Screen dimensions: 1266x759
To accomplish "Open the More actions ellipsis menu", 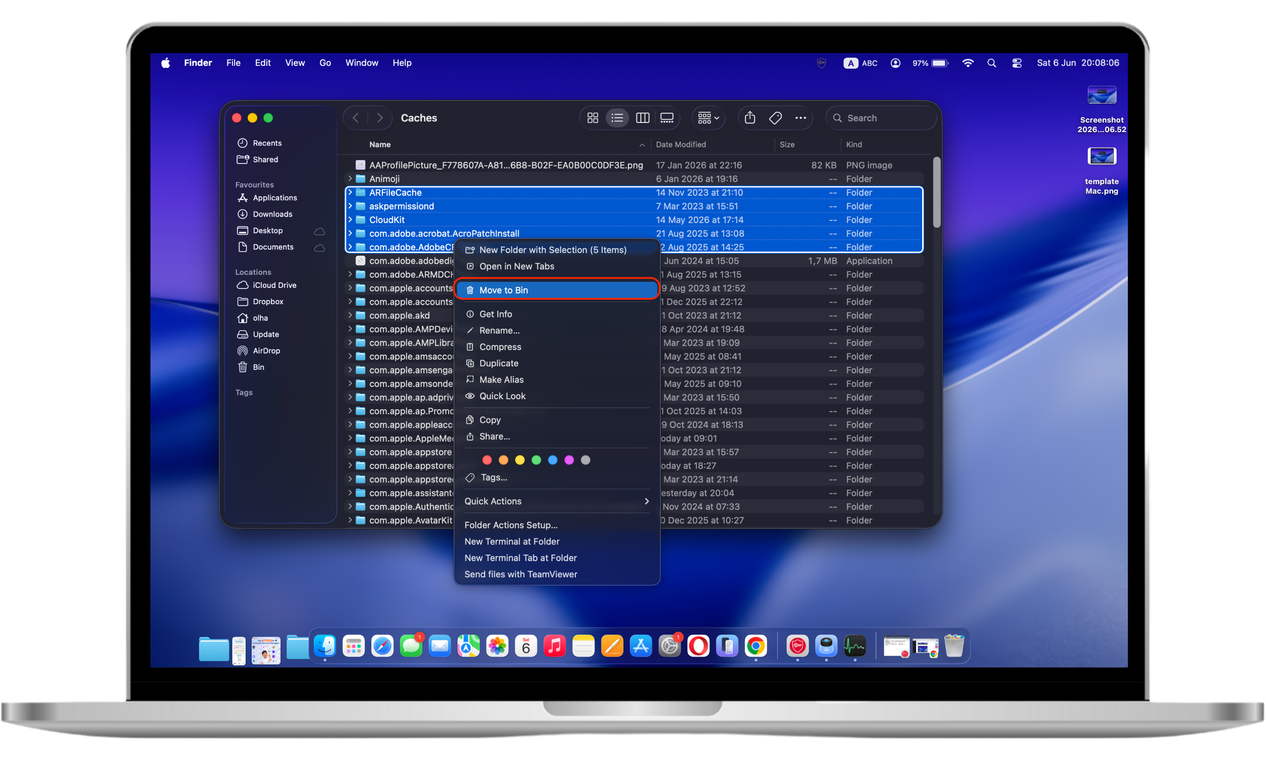I will (801, 118).
